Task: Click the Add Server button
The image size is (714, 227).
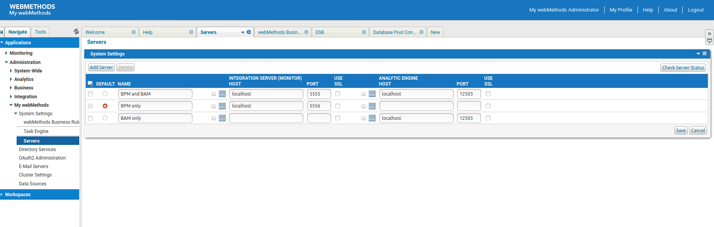Action: 101,67
